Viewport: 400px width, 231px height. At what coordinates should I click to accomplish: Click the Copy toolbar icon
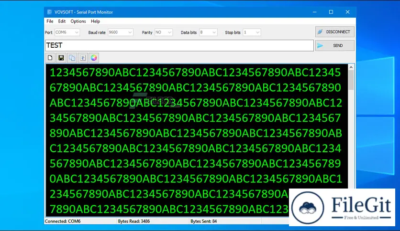tap(72, 58)
